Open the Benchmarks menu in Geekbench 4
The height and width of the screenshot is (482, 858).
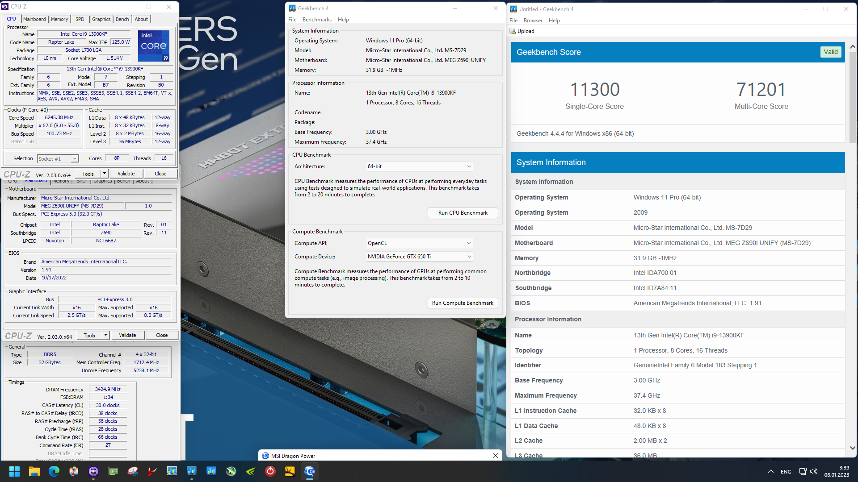[317, 20]
